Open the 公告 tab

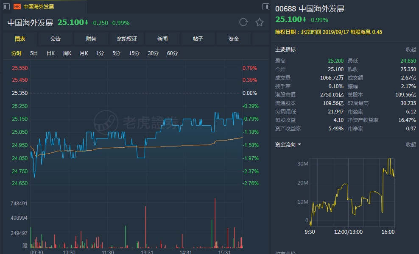[x=56, y=39]
